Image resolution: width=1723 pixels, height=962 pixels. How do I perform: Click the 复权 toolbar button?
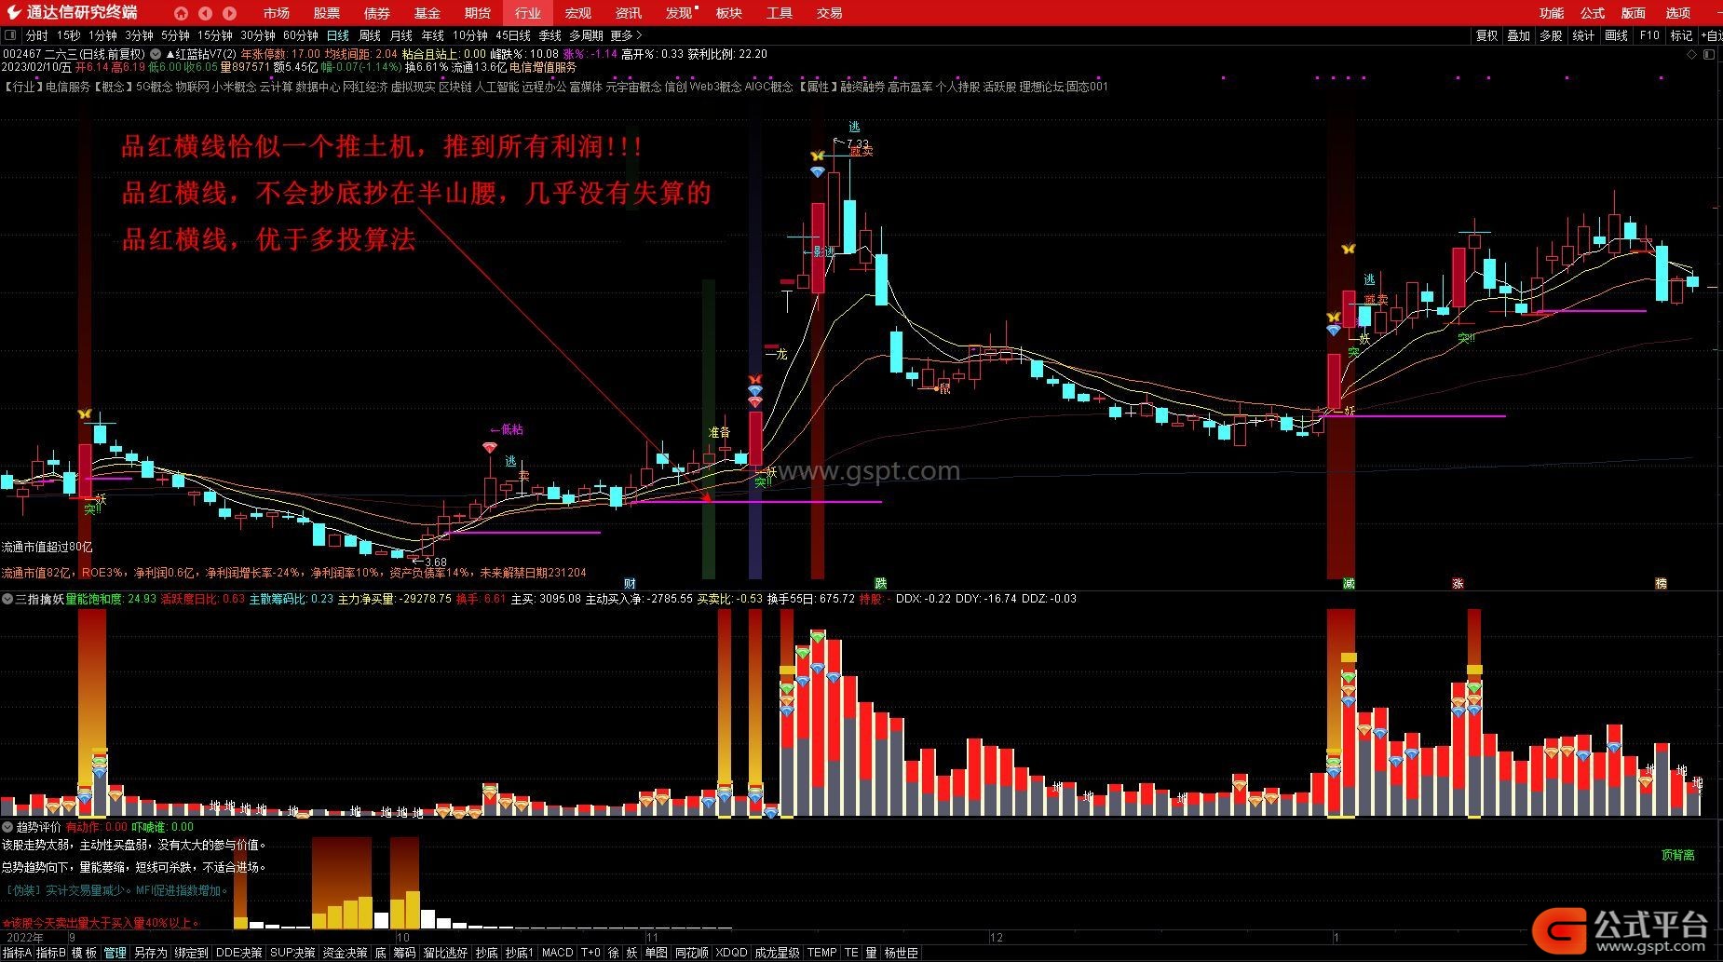pyautogui.click(x=1486, y=35)
